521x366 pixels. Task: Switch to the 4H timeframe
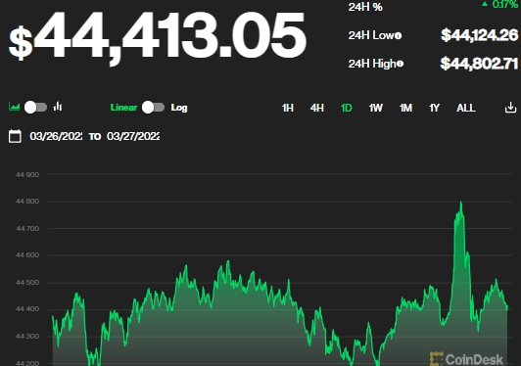(x=317, y=108)
